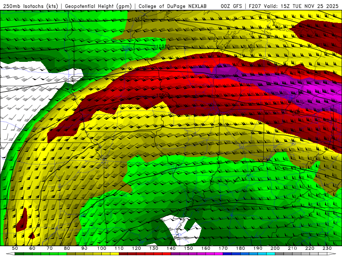Image resolution: width=342 pixels, height=256 pixels.
Task: Click the 180 value on the color scale
Action: [x=240, y=248]
